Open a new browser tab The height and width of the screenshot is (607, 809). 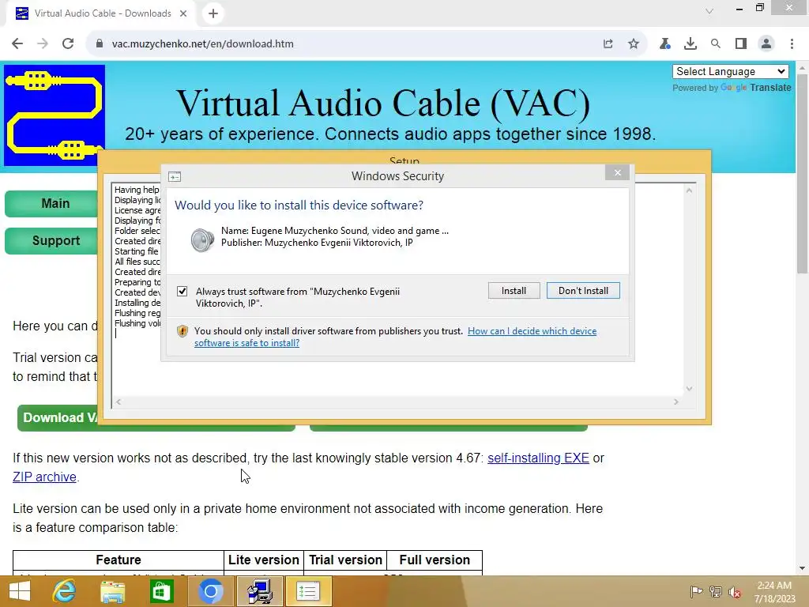(213, 13)
